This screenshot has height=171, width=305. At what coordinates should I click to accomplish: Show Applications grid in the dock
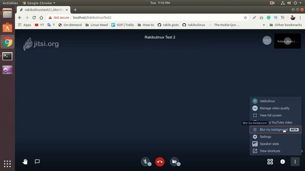(x=8, y=164)
